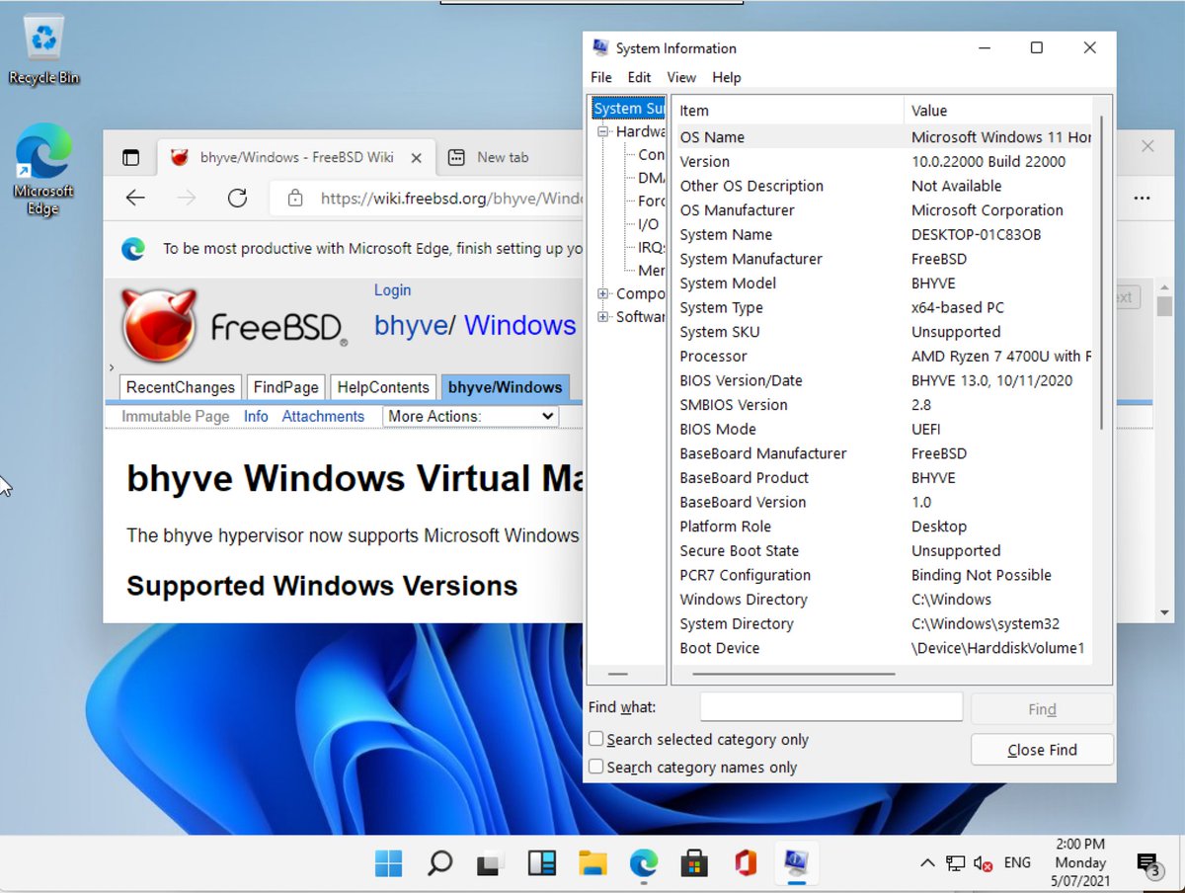The height and width of the screenshot is (893, 1185).
Task: Click the Login link on wiki
Action: tap(392, 289)
